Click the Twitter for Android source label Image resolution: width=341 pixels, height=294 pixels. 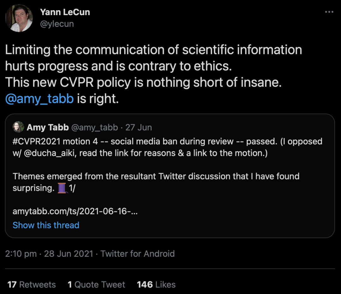[x=138, y=254]
